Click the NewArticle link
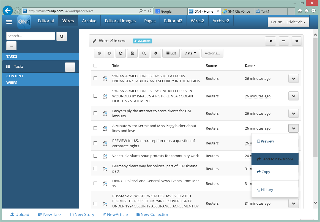The image size is (320, 222). (x=115, y=215)
